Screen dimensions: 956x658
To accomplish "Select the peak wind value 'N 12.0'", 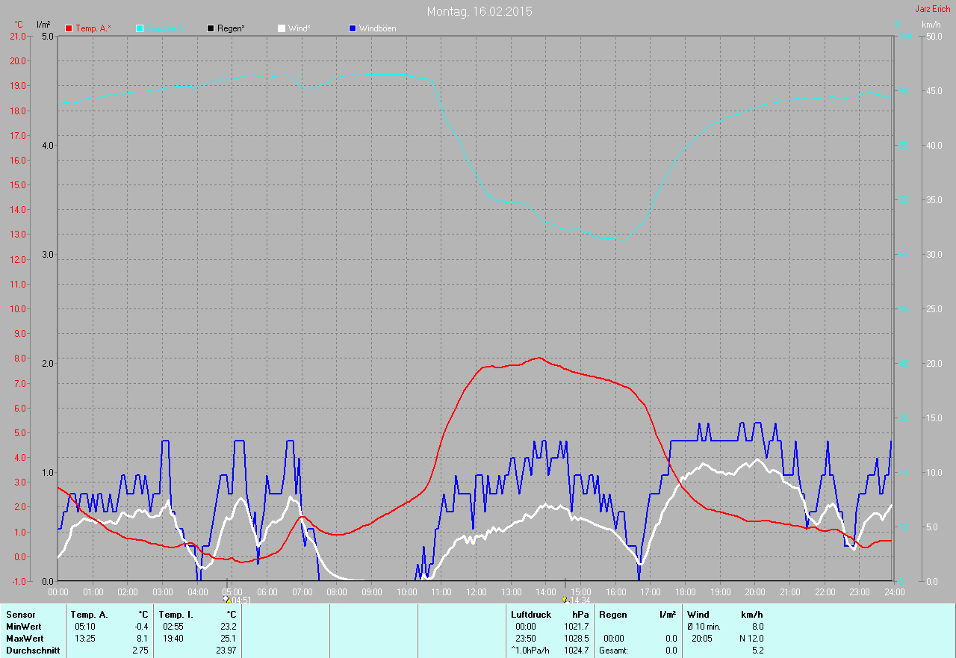I will pos(751,639).
